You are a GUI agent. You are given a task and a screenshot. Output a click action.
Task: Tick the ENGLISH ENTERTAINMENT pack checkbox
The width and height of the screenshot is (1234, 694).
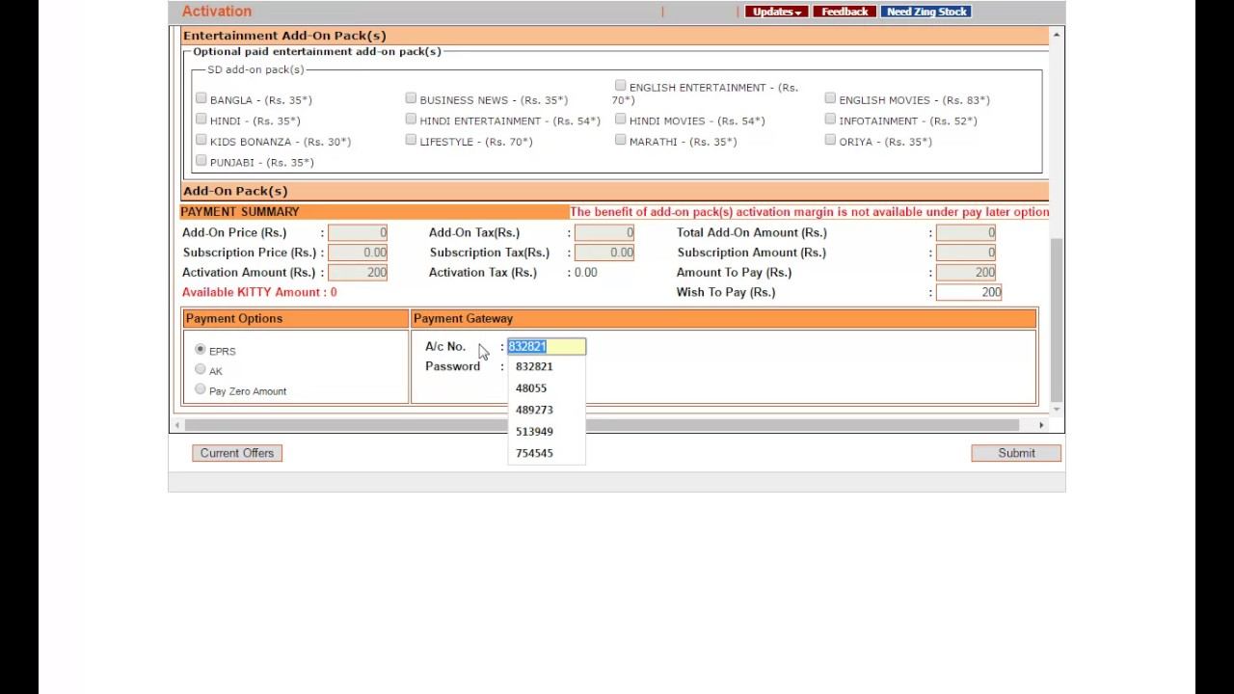620,86
